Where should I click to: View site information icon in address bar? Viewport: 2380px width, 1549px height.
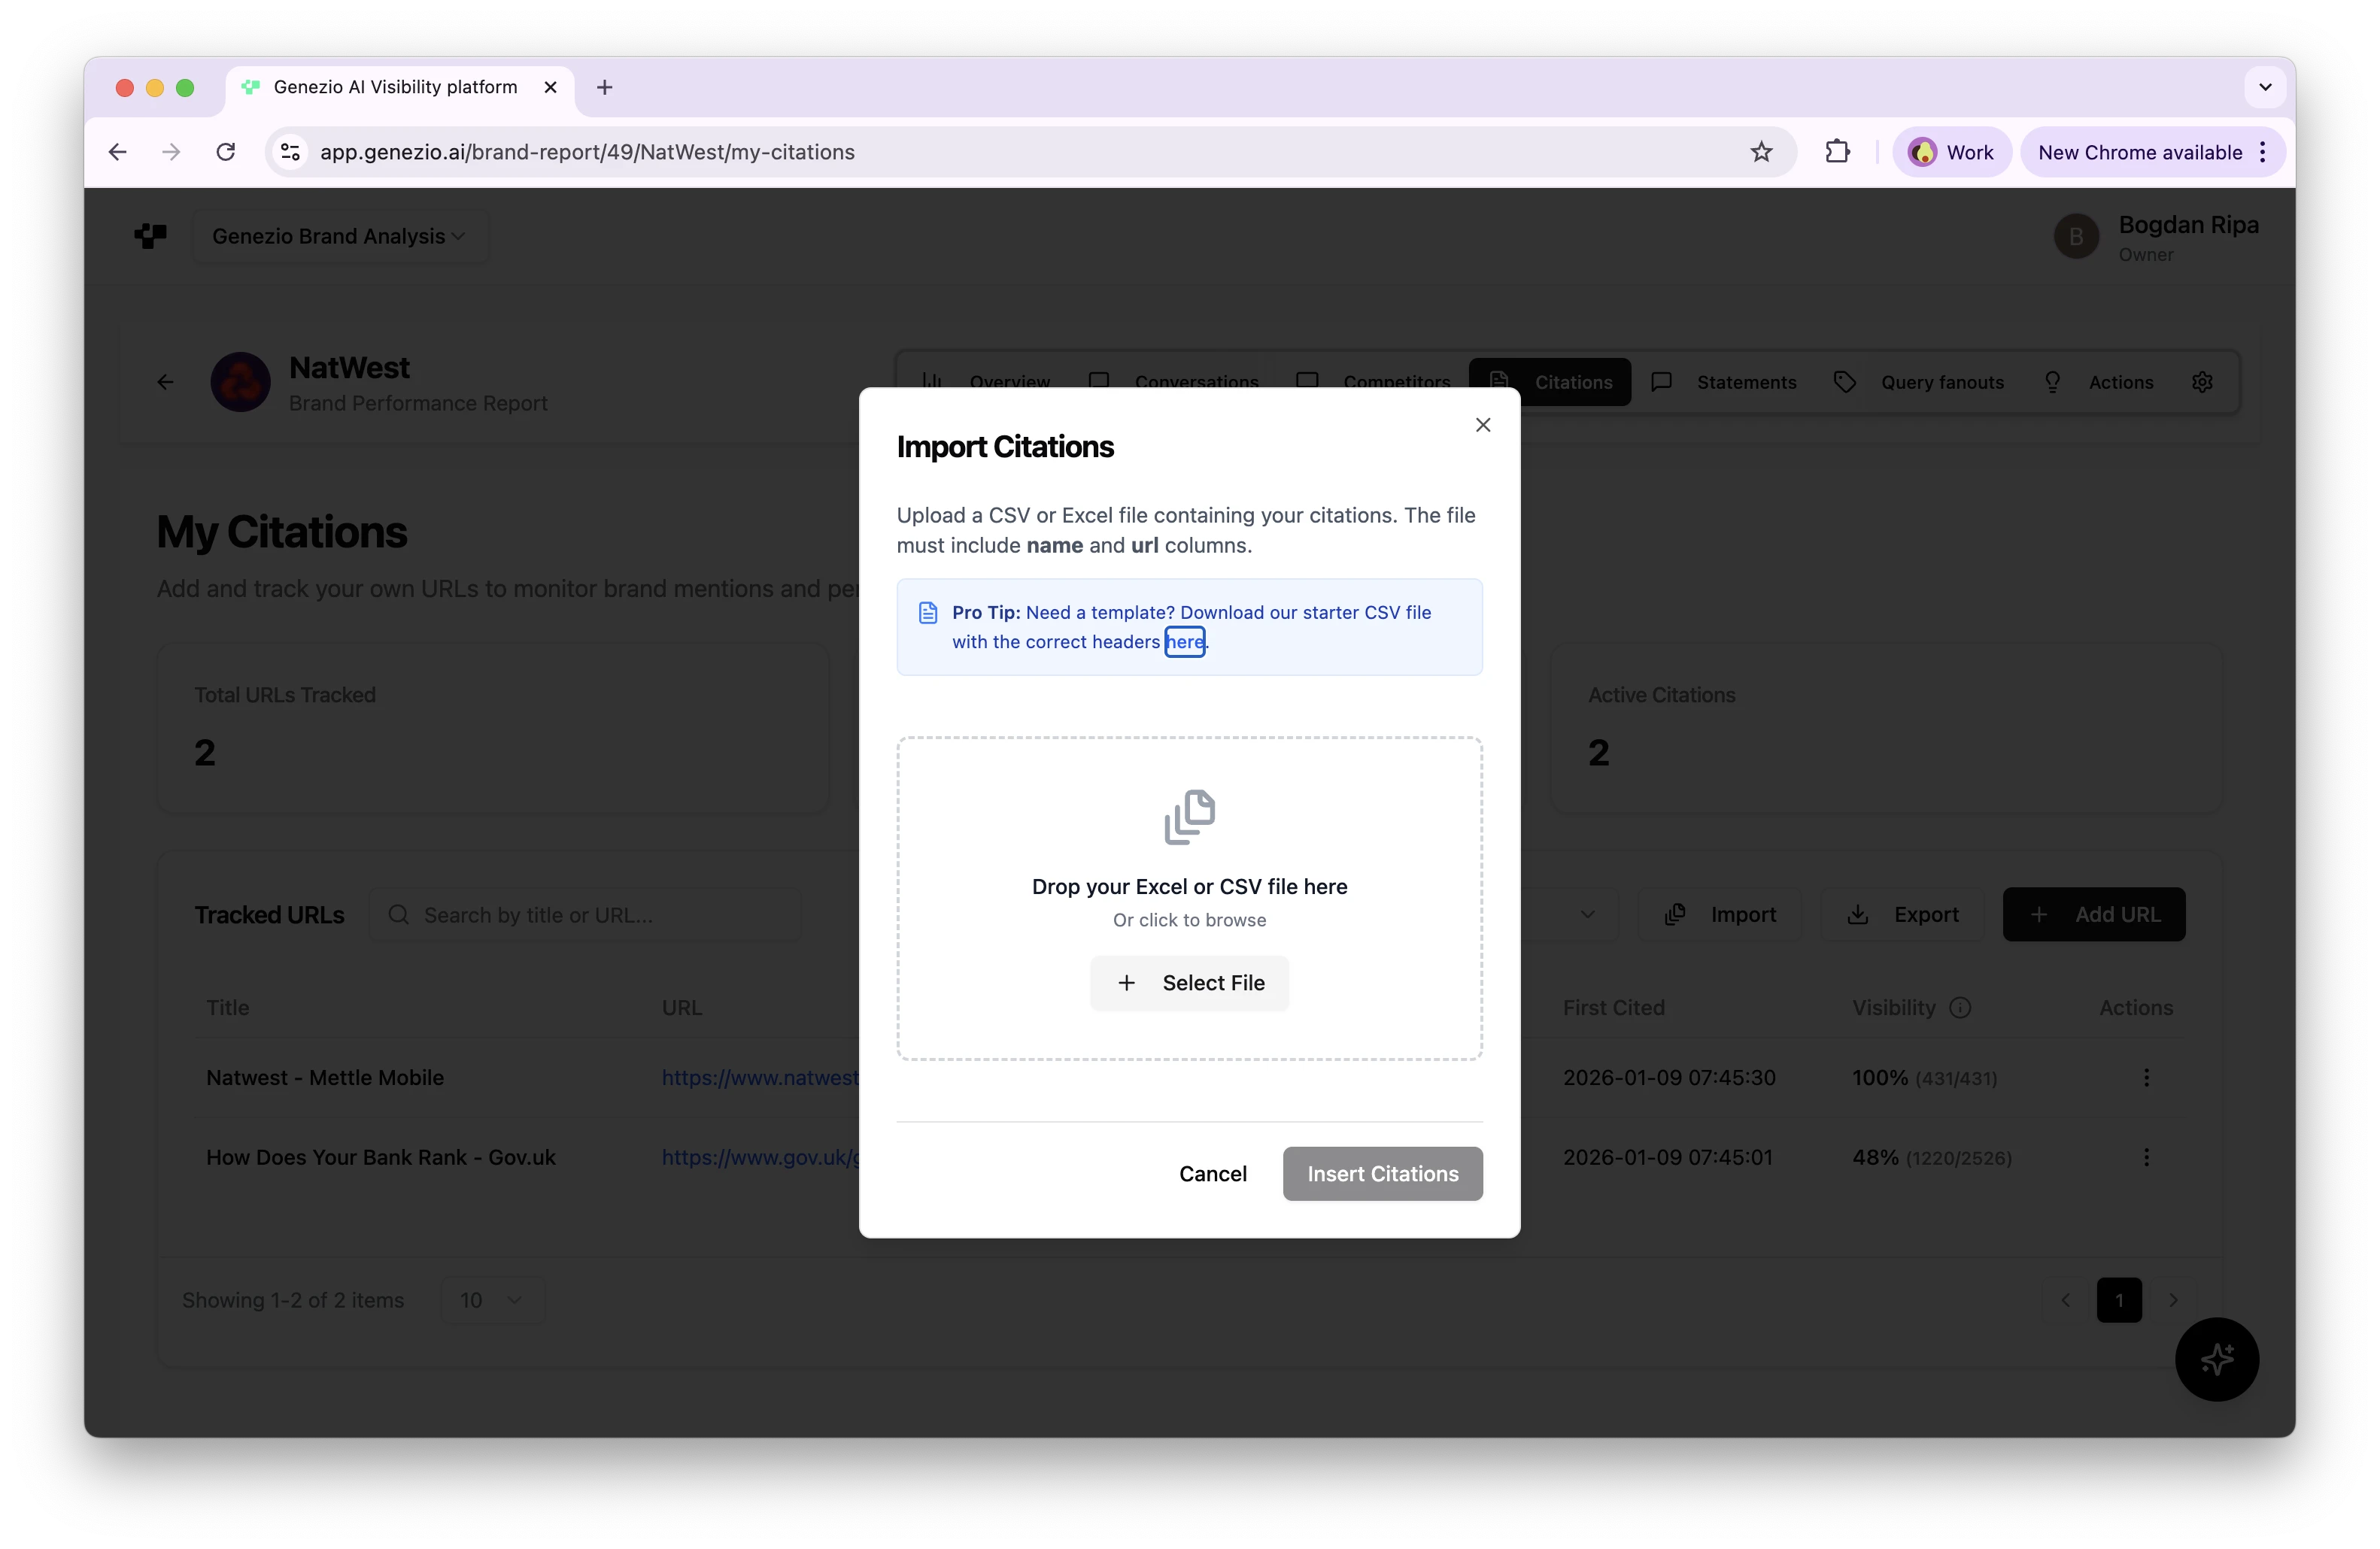[x=290, y=152]
